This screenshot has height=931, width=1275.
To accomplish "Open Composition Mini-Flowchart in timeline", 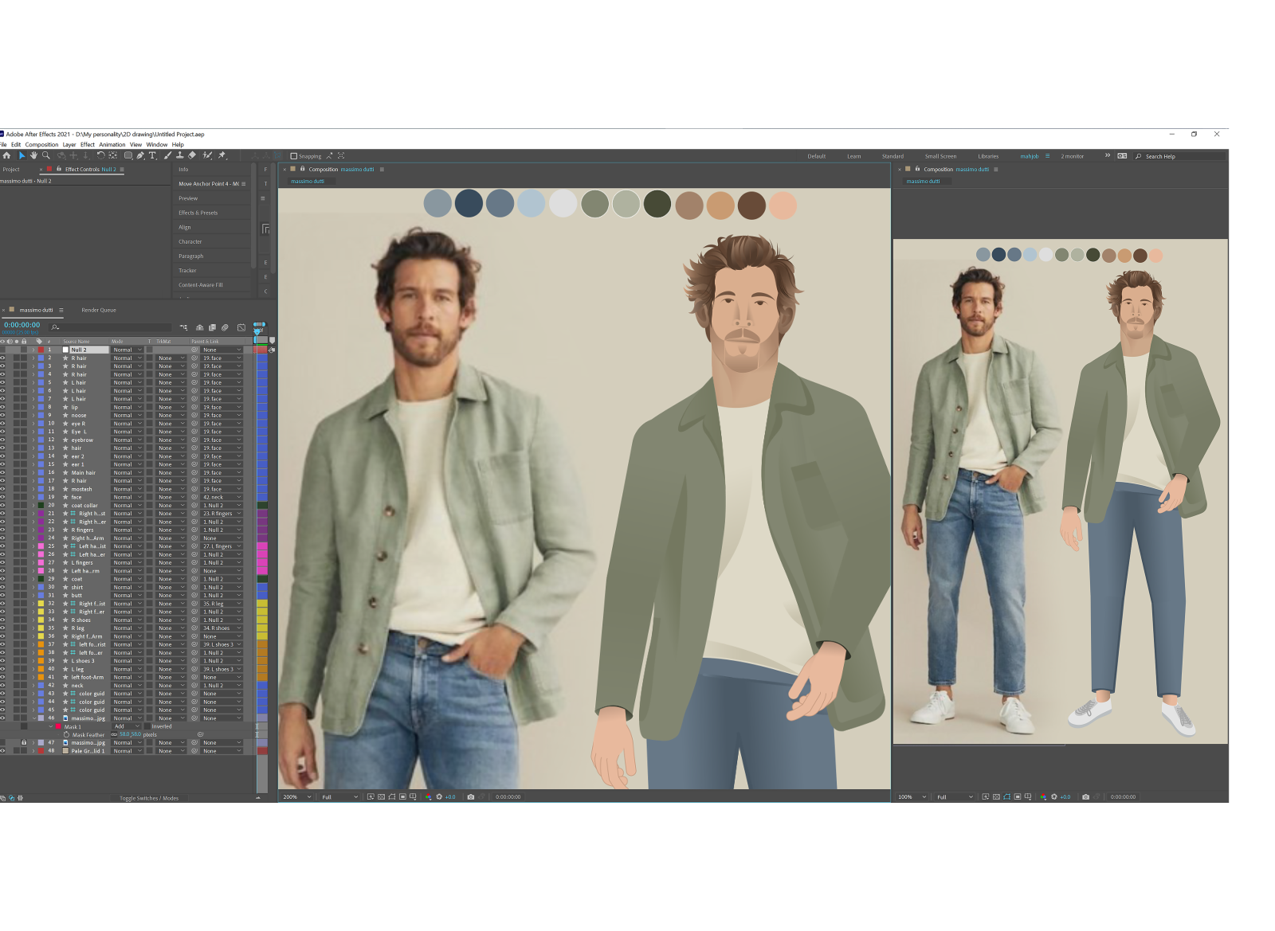I will coord(183,327).
